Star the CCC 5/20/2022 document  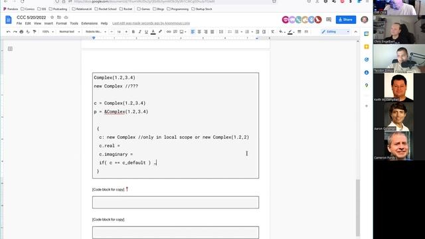click(x=52, y=17)
